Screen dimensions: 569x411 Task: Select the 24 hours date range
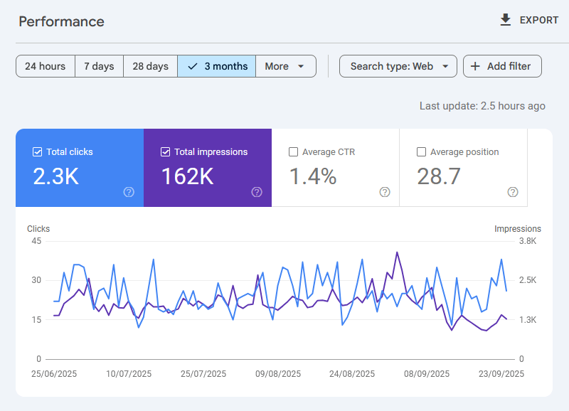click(45, 66)
